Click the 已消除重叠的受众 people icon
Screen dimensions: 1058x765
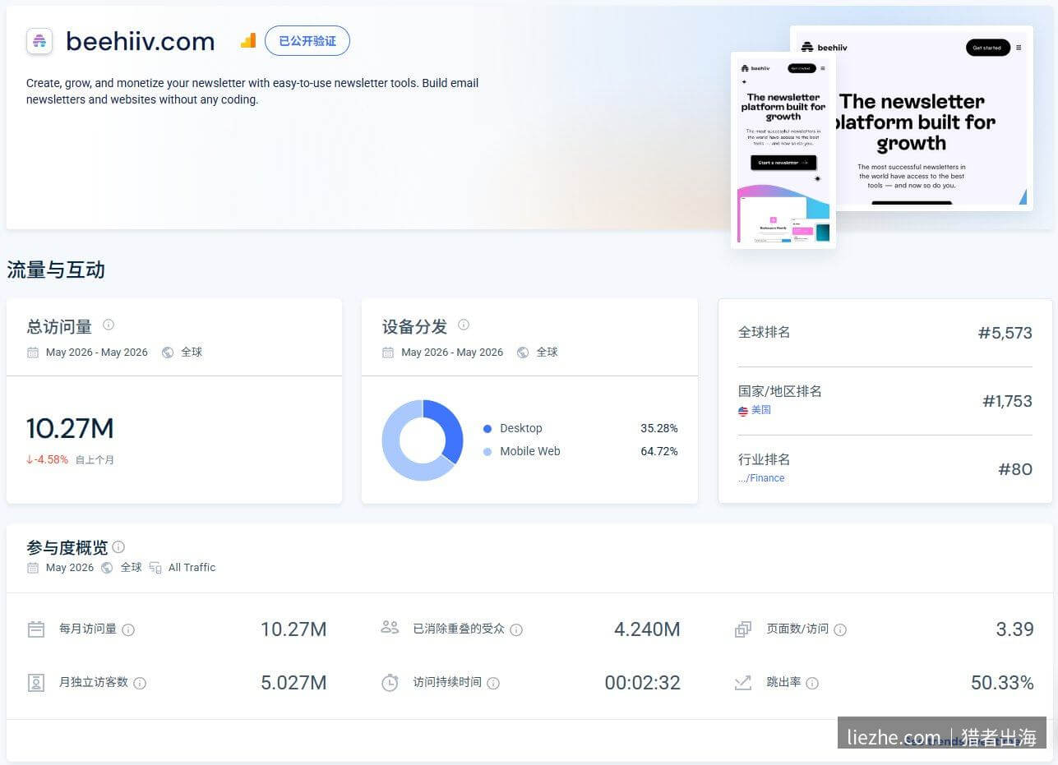click(x=390, y=628)
